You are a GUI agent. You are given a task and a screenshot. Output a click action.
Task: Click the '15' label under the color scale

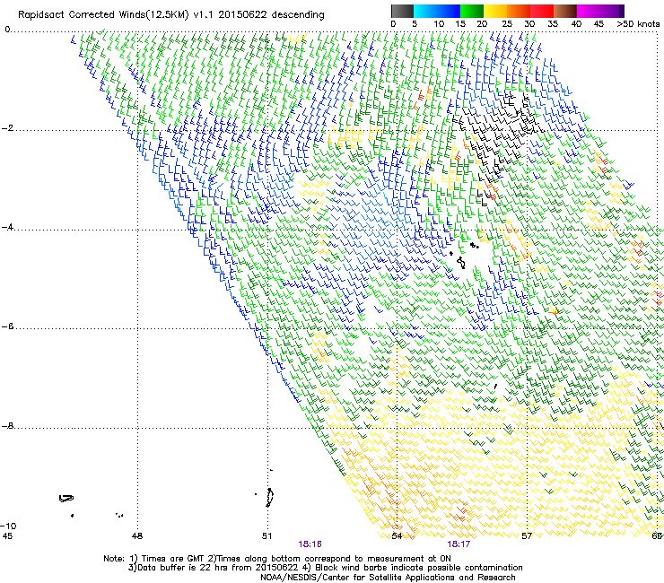(460, 24)
